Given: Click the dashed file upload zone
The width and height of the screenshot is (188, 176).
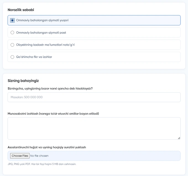Looking at the screenshot, I should [x=94, y=156].
